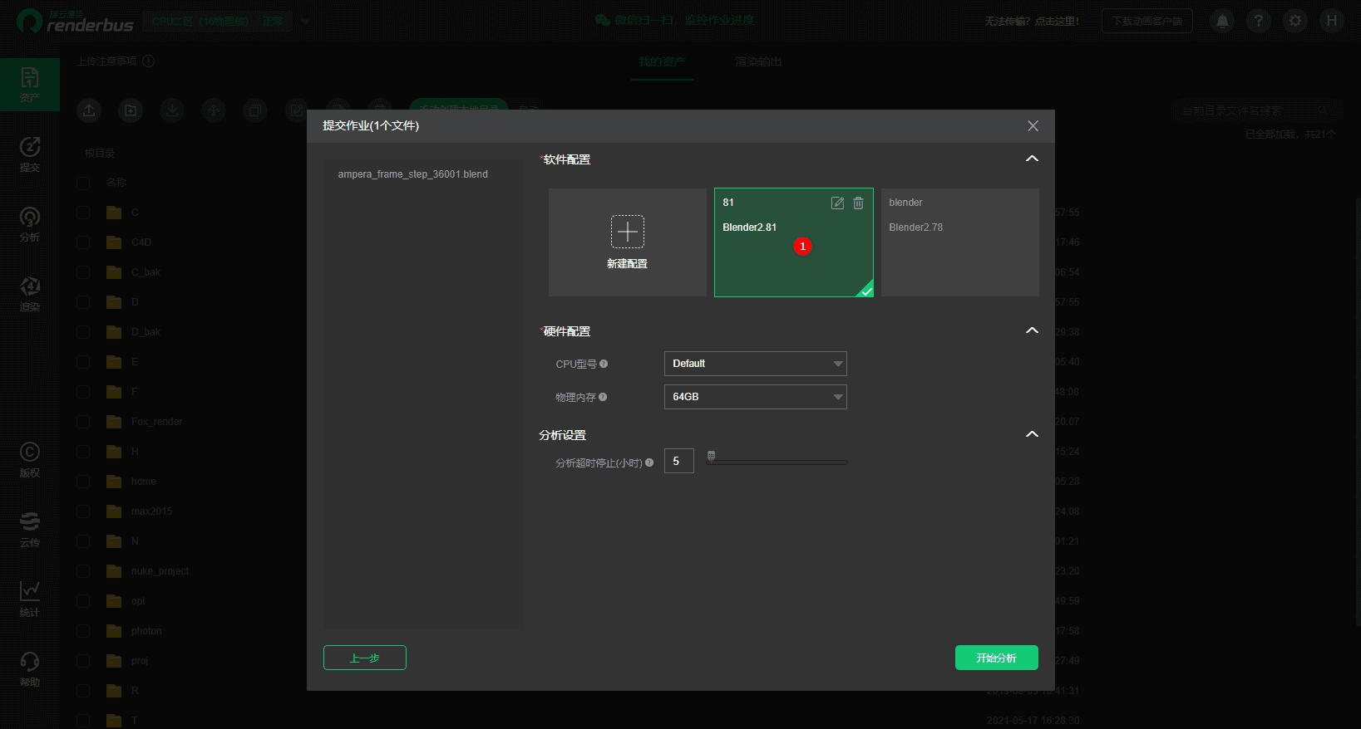Select the Blender2.78 configuration card
Screen dimensions: 1361x729
[959, 242]
